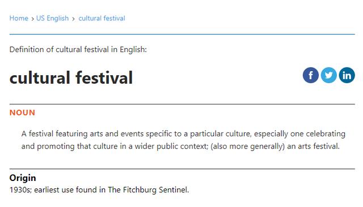Click the gray divider above NOUN
Viewport: 363px width, 207px height.
(182, 104)
